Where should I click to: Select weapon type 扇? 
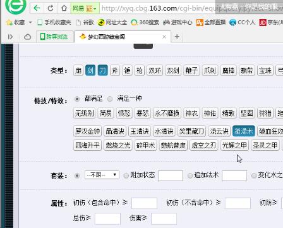point(78,70)
